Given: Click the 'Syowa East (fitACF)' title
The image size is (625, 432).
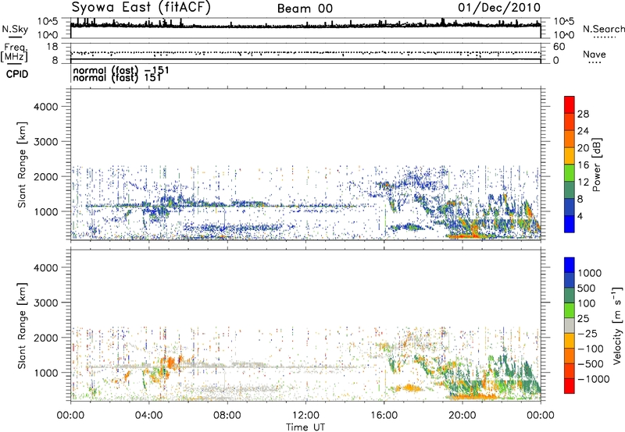Looking at the screenshot, I should [141, 7].
